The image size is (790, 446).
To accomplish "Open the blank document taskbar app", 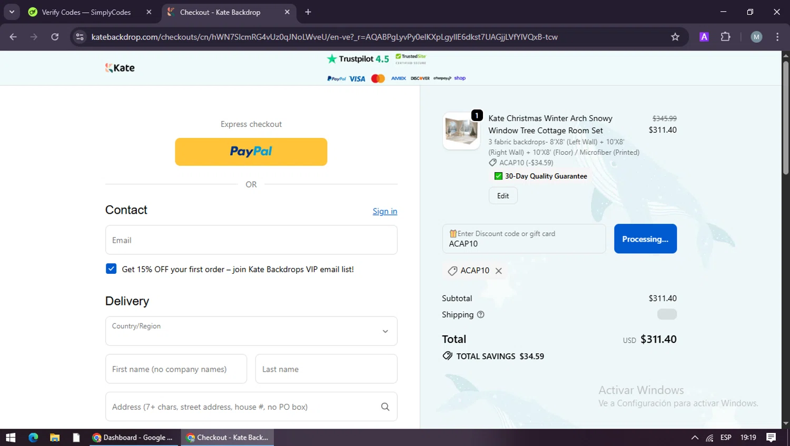I will coord(76,438).
